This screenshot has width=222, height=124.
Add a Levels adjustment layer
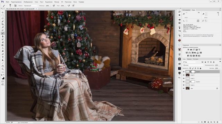[x=191, y=50]
